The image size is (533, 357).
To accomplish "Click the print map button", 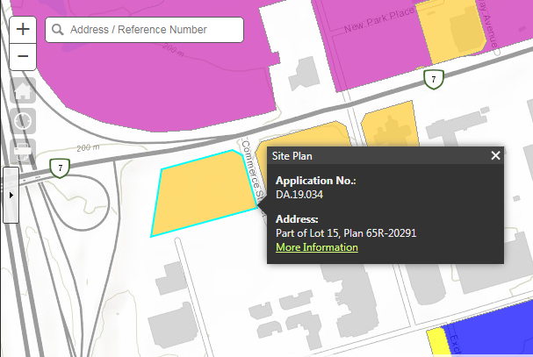I will pyautogui.click(x=23, y=148).
